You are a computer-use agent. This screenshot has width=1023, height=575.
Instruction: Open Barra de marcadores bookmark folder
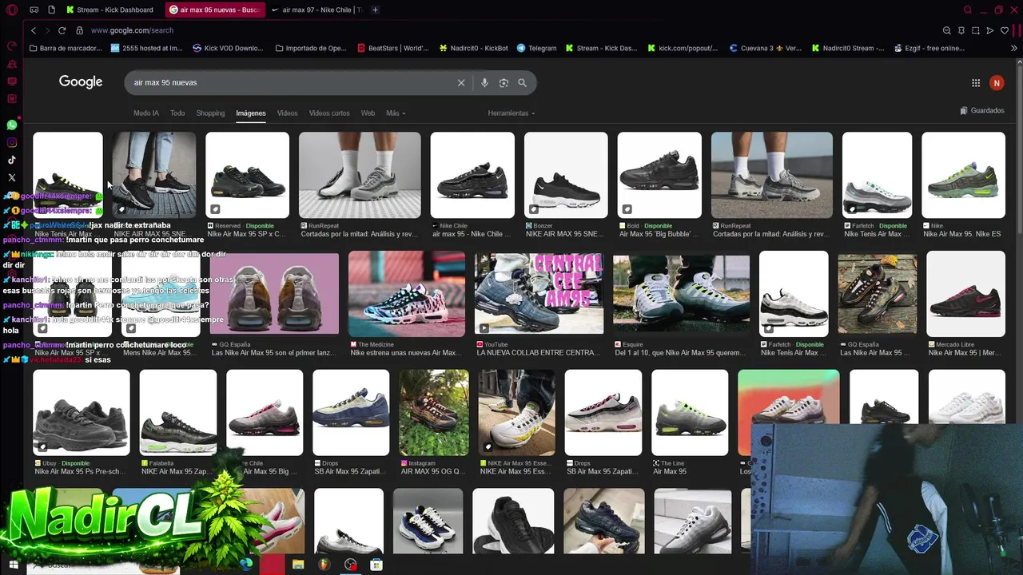point(66,48)
